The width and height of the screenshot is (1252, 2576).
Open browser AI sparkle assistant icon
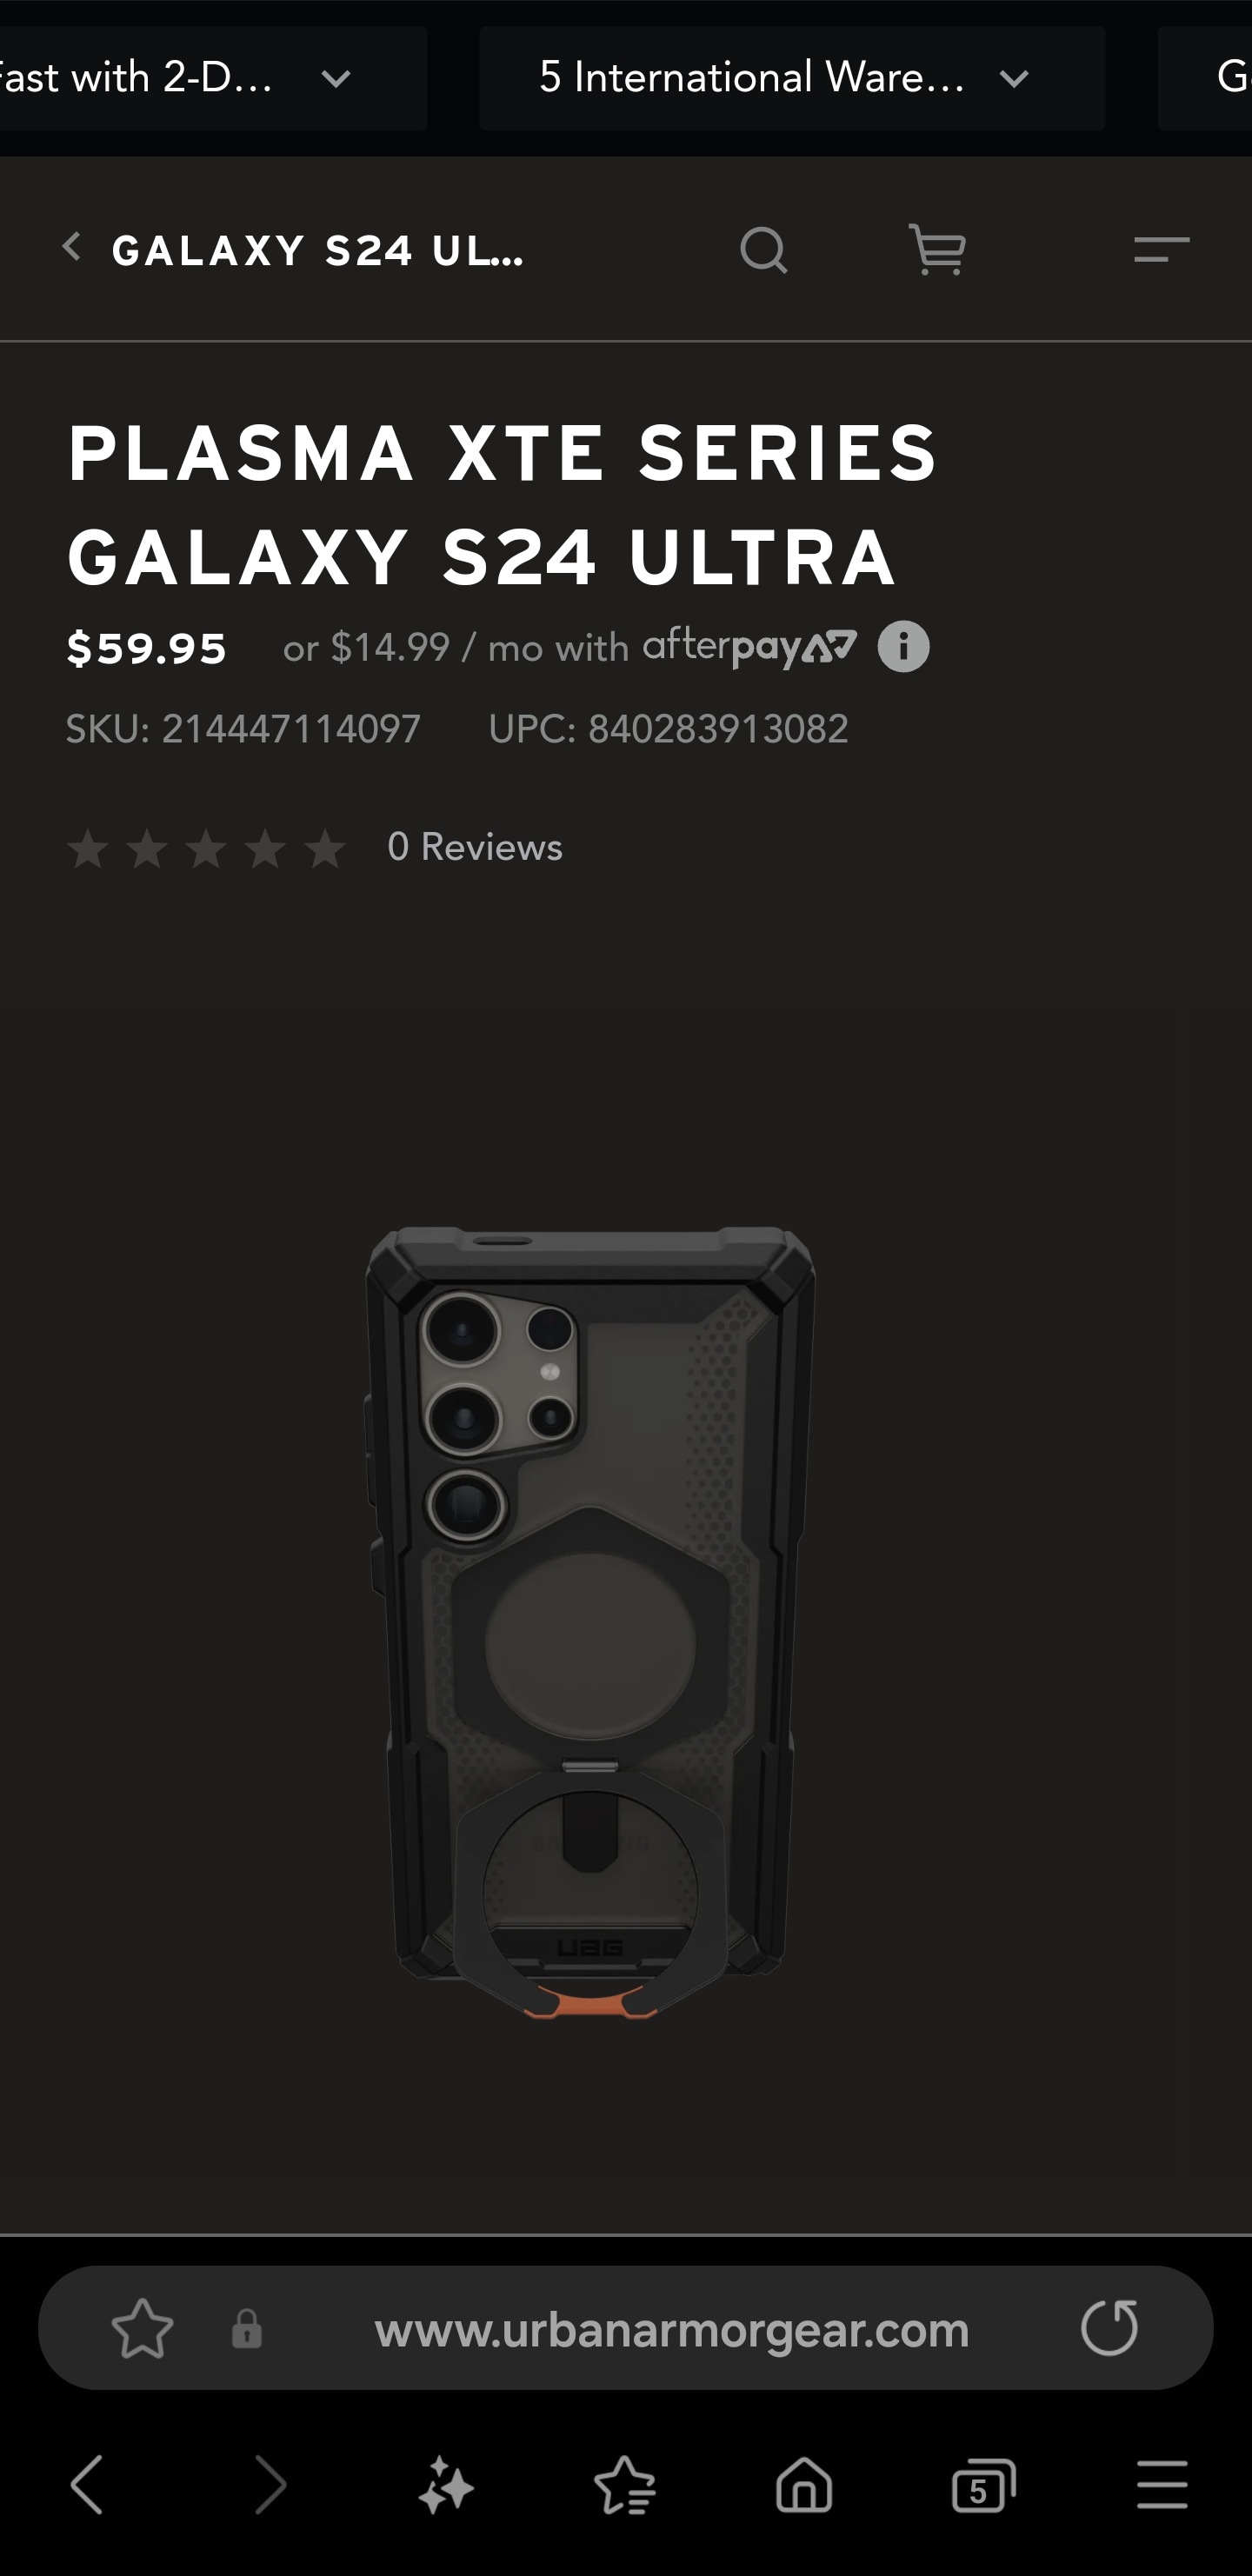(445, 2485)
